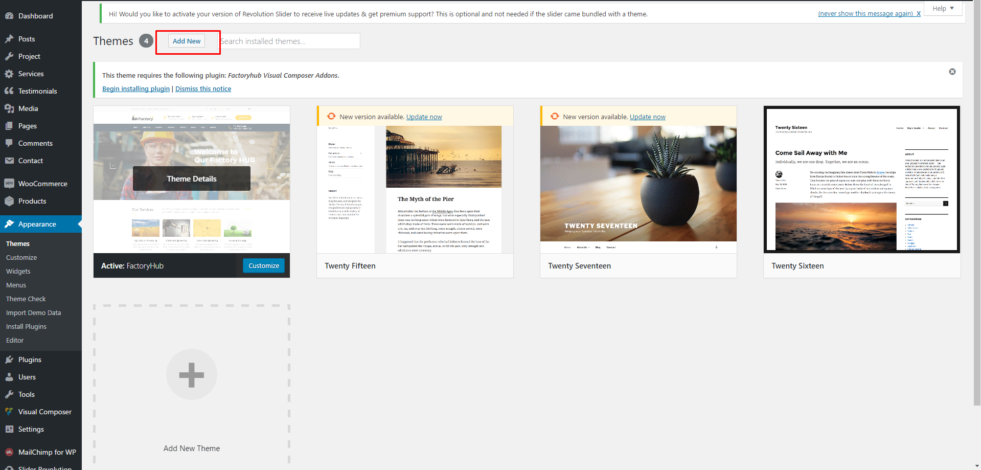
Task: Click the Tools wrench icon
Action: (9, 394)
